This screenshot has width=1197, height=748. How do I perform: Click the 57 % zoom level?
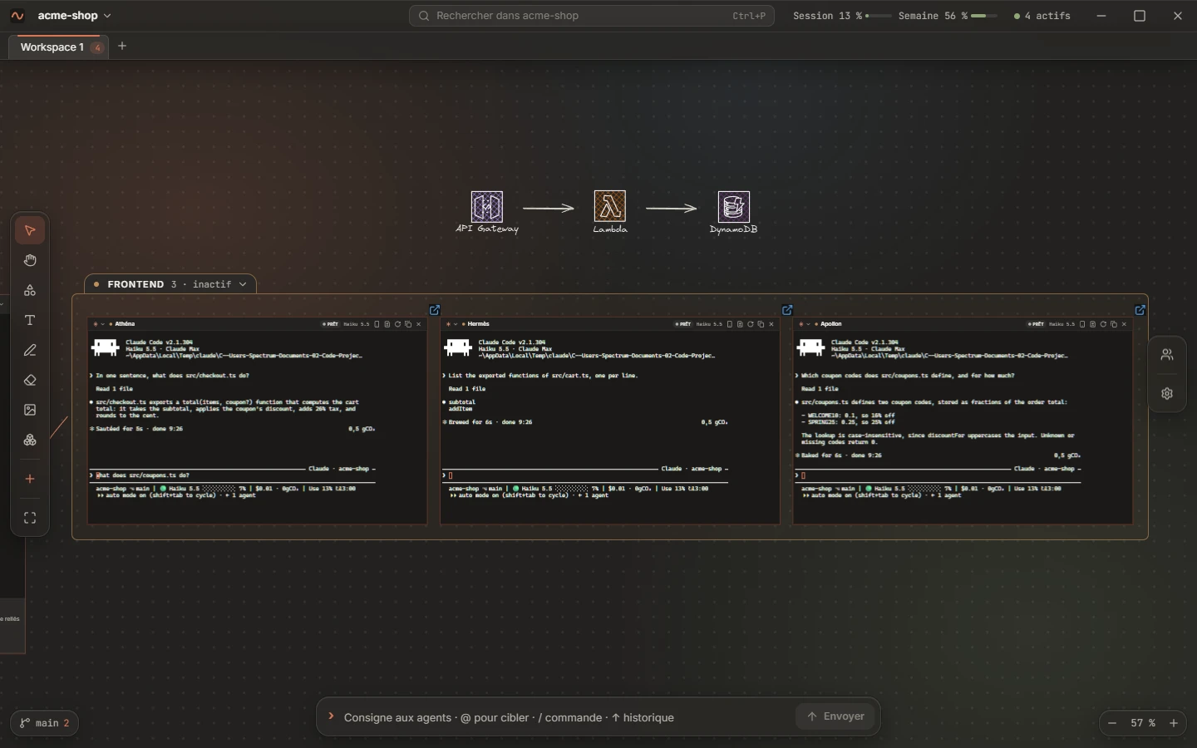tap(1144, 724)
